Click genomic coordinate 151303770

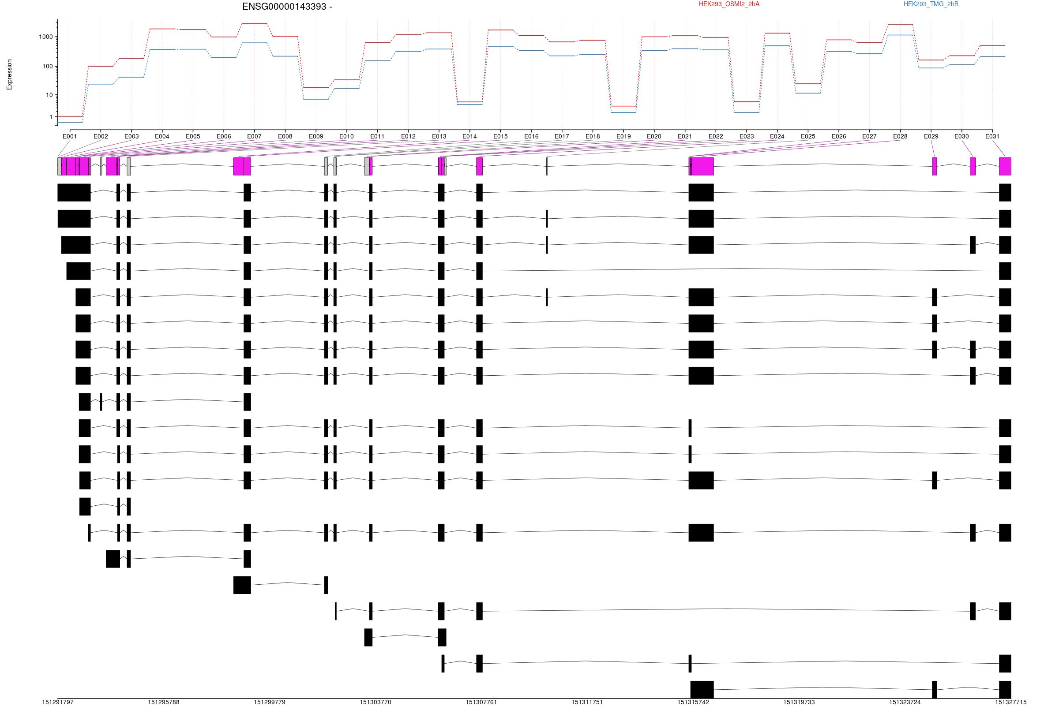[376, 703]
